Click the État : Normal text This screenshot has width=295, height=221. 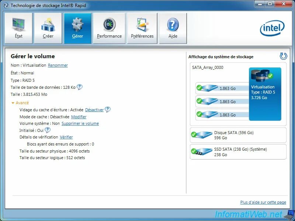22,73
